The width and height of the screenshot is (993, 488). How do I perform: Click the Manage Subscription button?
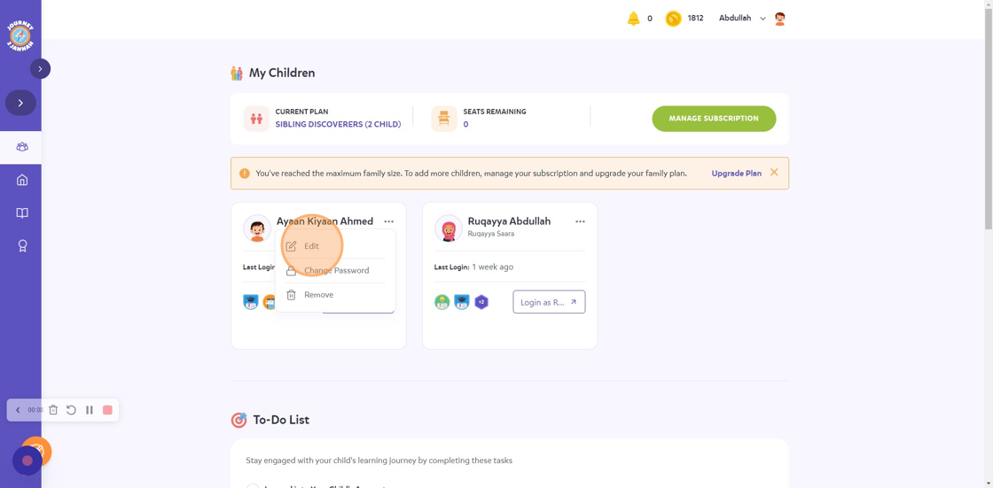coord(714,119)
